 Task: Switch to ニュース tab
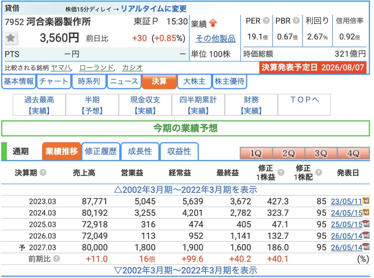124,81
